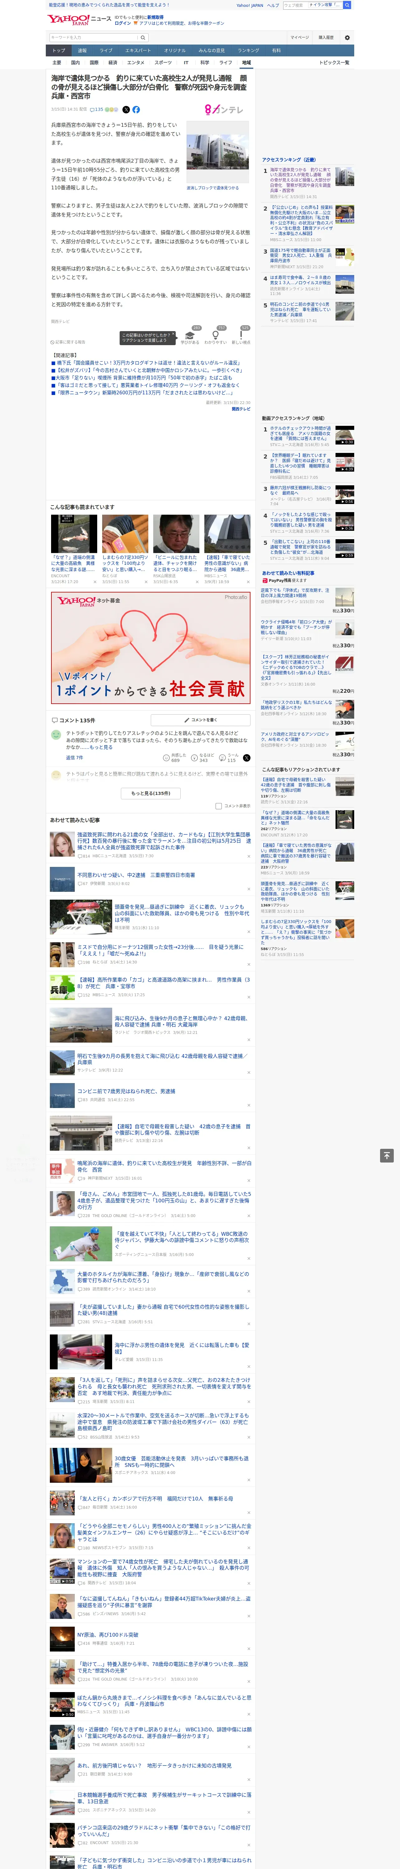Screen dimensions: 400x1869
Task: Select the スポーツ category
Action: point(163,62)
